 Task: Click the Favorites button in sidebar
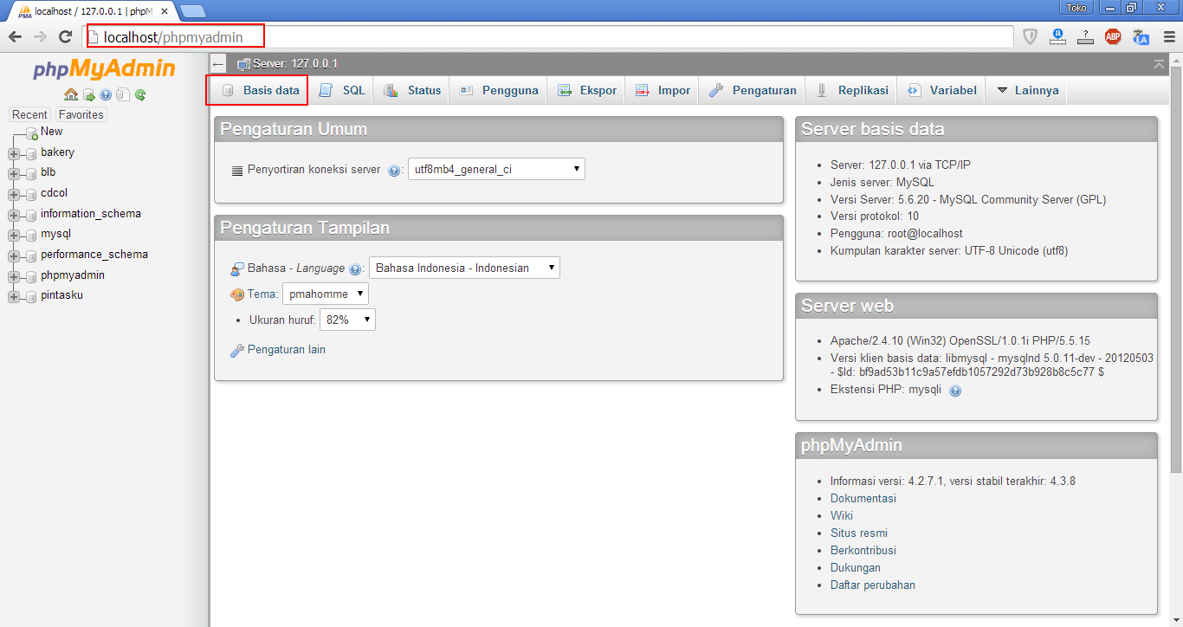(81, 114)
